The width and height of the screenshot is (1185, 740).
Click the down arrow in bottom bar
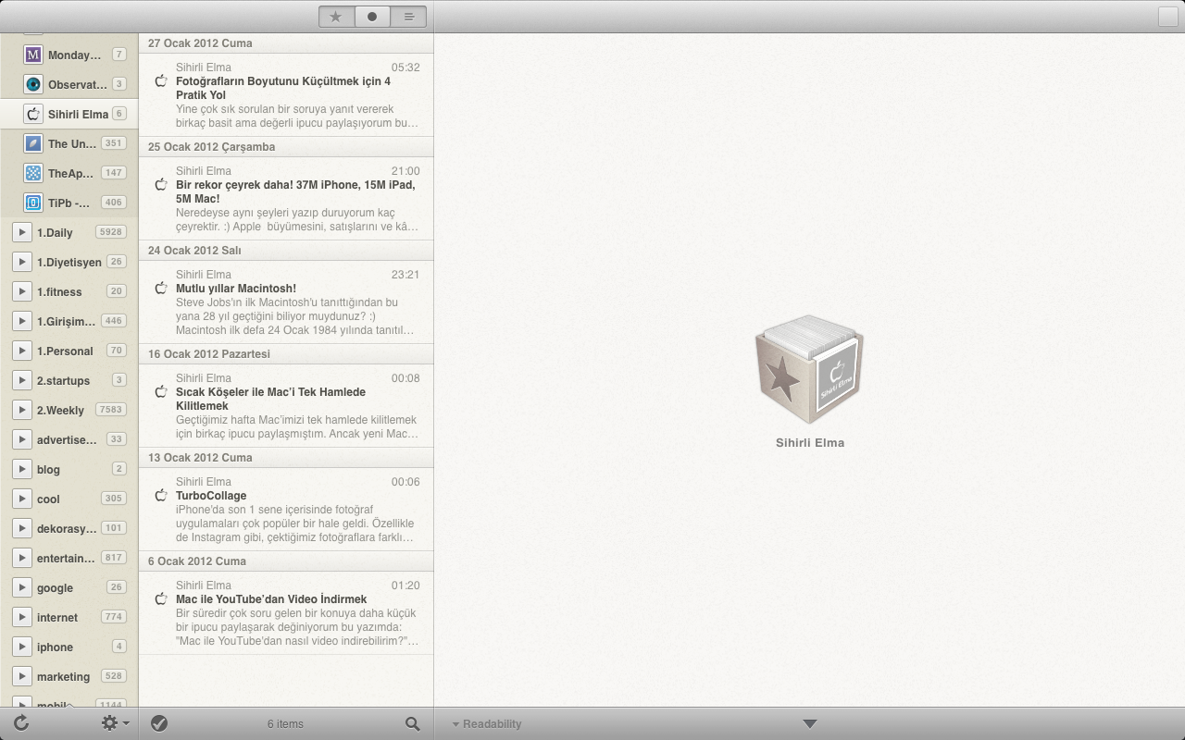point(809,723)
